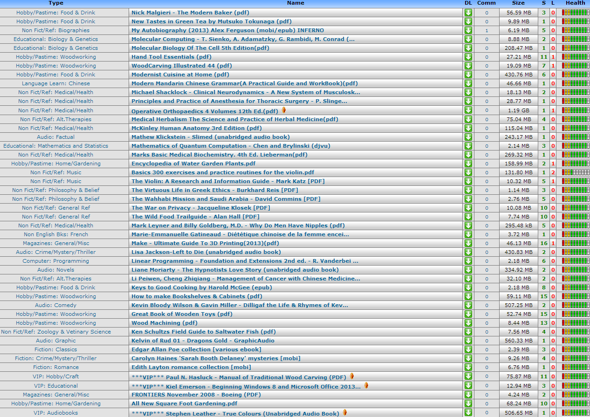This screenshot has width=590, height=417.
Task: Download Modern Mandarin Chinese Grammar file
Action: click(x=468, y=83)
